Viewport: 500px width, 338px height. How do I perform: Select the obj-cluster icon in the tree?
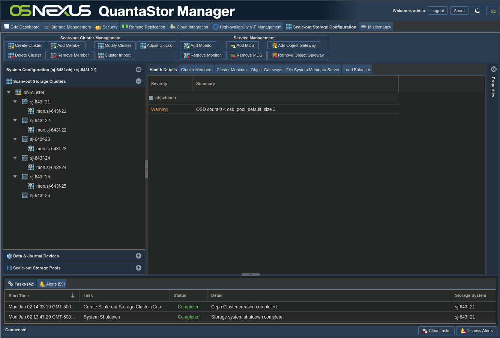pos(18,93)
